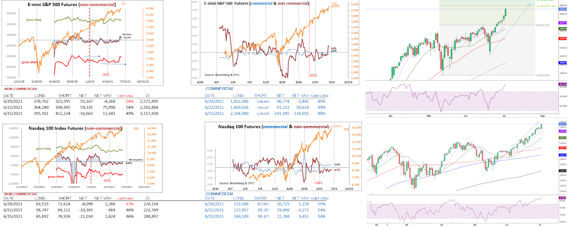Click the net W/W value 3,451

tap(303, 216)
